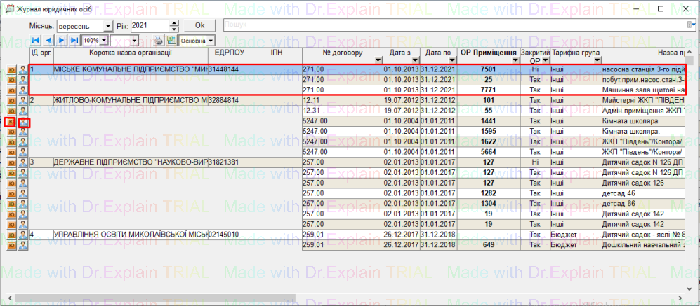Viewport: 700px width, 306px height.
Task: Click red-highlighted 'Ю' icon left of 5247.00 row
Action: 11,122
